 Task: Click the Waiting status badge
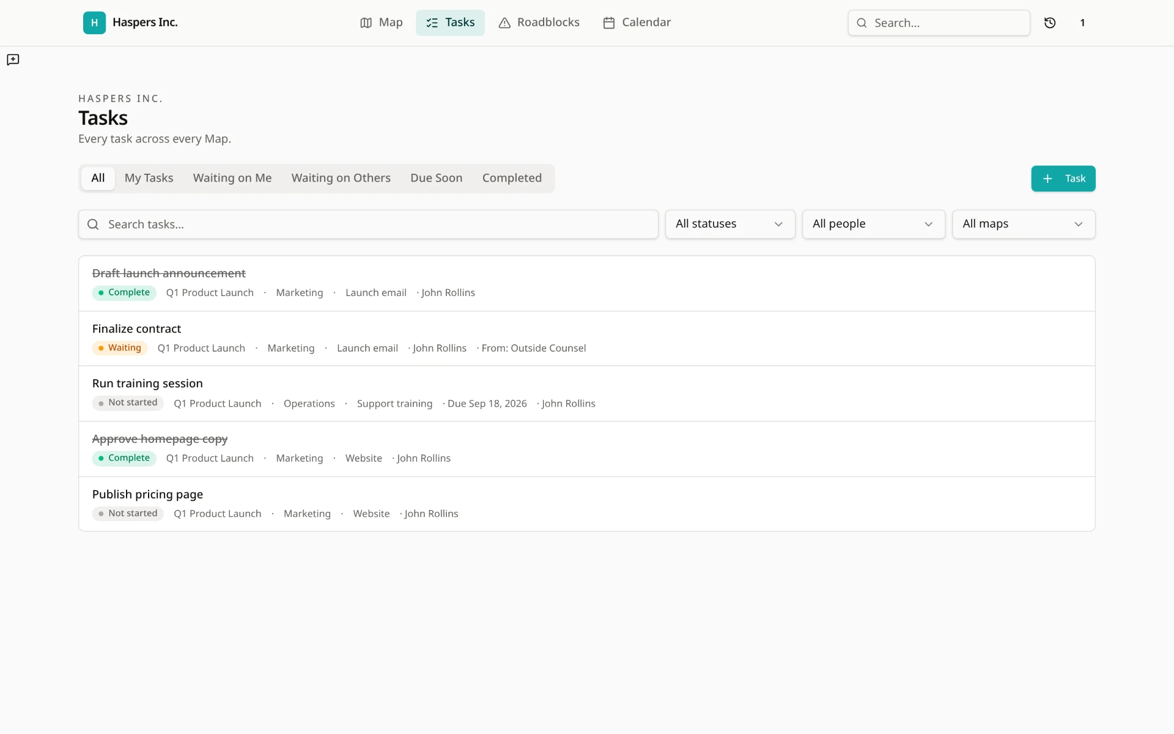pyautogui.click(x=120, y=348)
